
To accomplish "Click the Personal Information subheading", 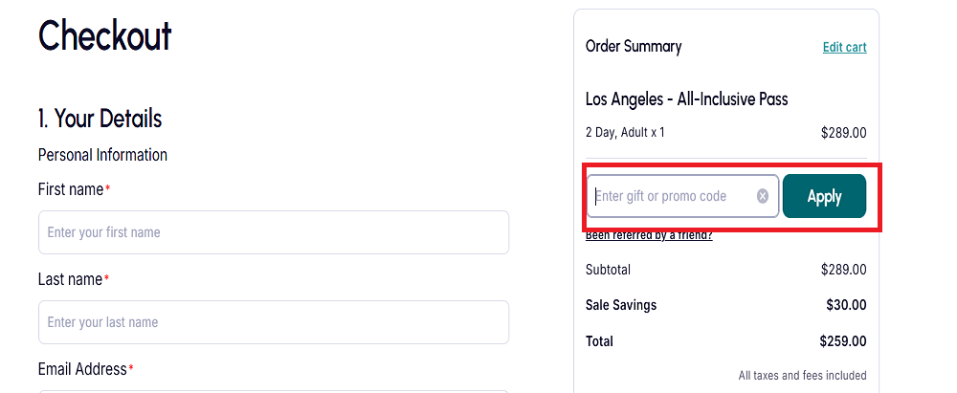I will pyautogui.click(x=102, y=155).
